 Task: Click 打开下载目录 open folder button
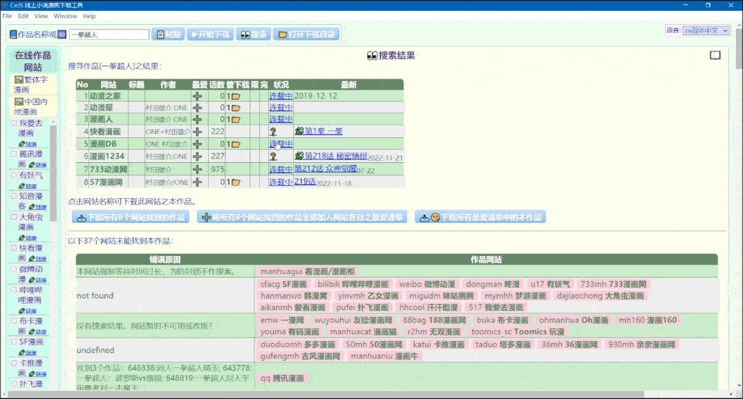(x=307, y=35)
